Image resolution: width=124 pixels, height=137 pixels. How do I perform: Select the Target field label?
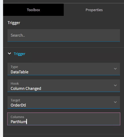15,100
